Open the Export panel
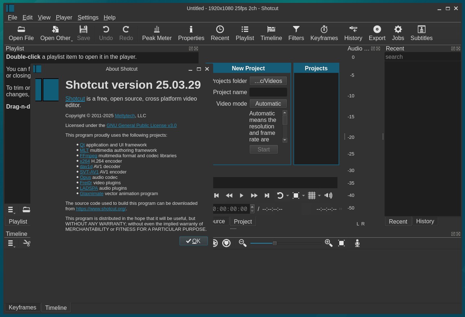 pos(377,33)
